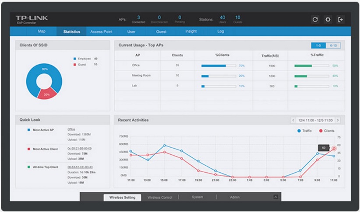Click the Employee legend color swatch
This screenshot has width=360, height=212.
click(x=74, y=59)
